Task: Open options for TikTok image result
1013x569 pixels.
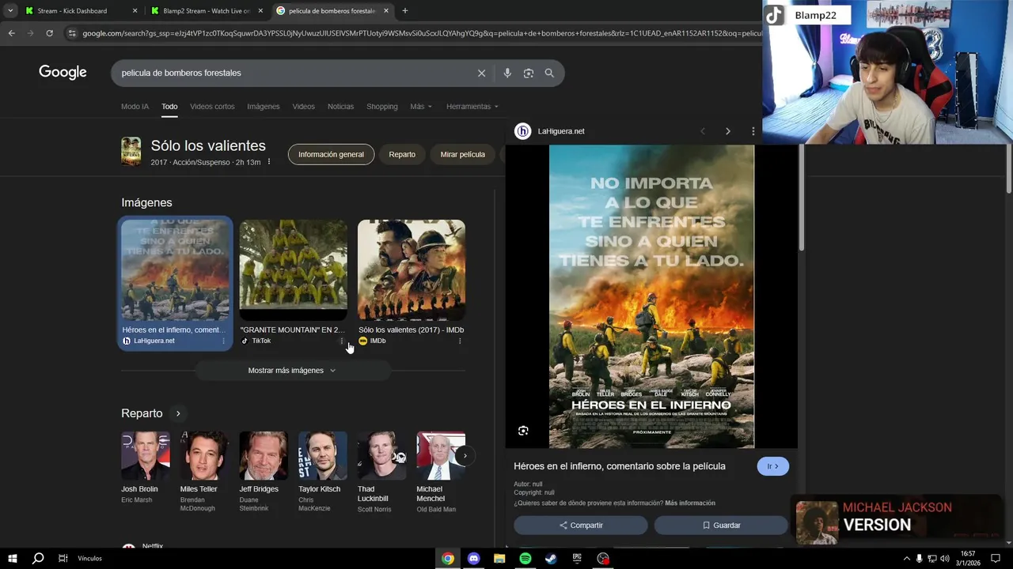Action: coord(342,341)
